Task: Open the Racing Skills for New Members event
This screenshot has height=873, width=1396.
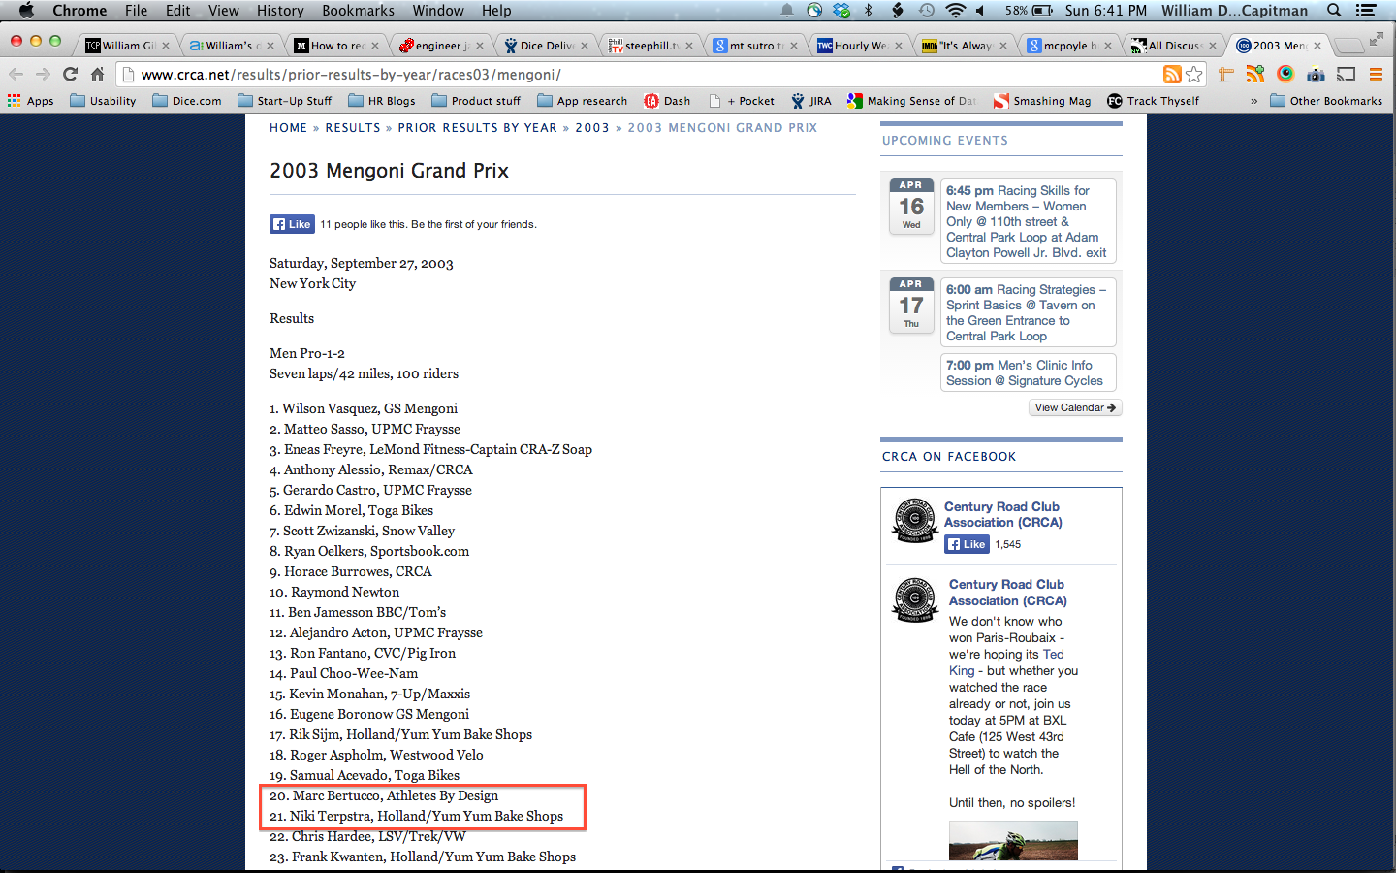Action: (x=1028, y=221)
